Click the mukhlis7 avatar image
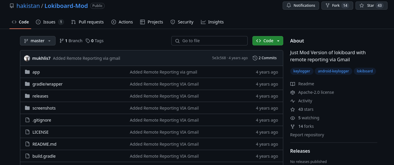 point(27,58)
